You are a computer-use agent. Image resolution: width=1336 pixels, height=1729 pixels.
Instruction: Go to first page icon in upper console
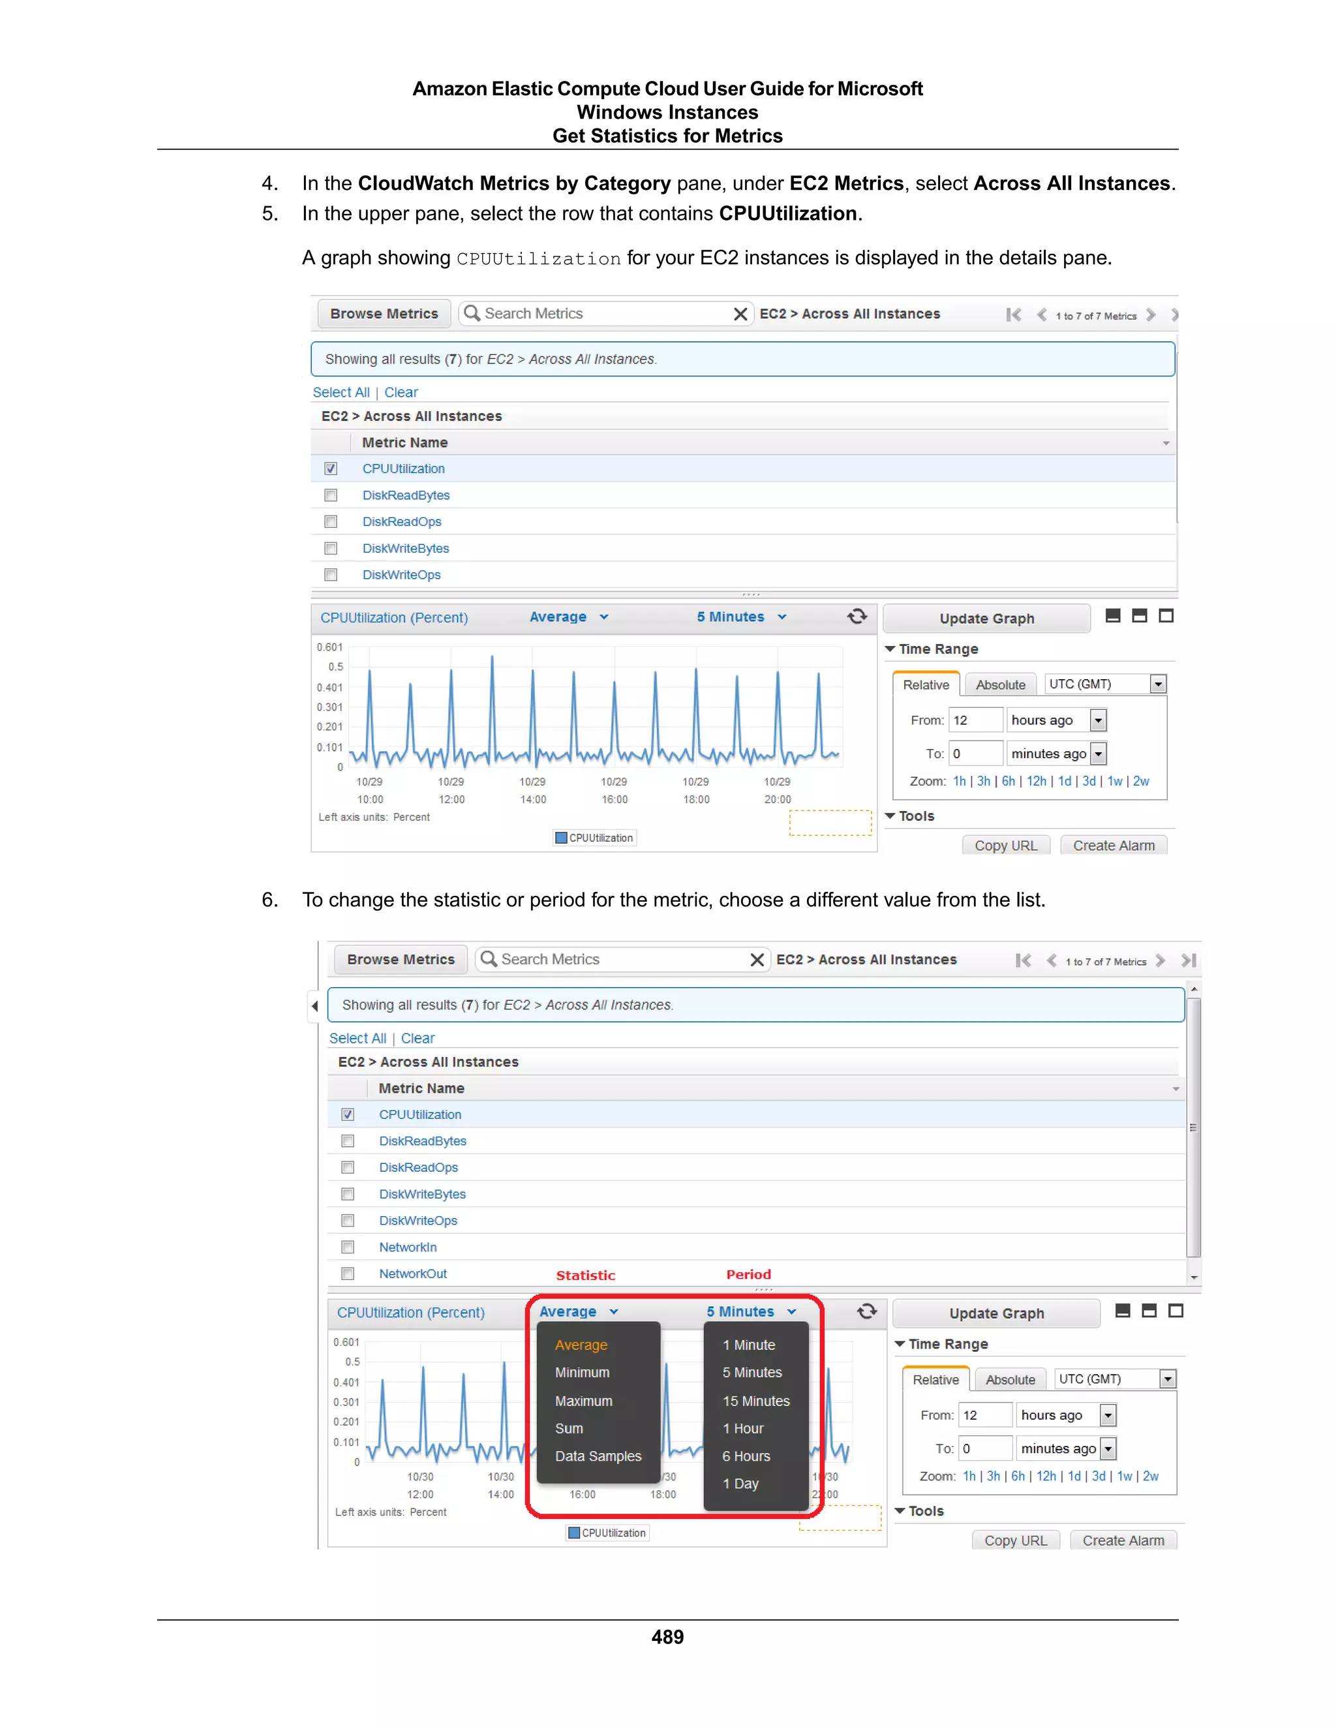pyautogui.click(x=1013, y=315)
